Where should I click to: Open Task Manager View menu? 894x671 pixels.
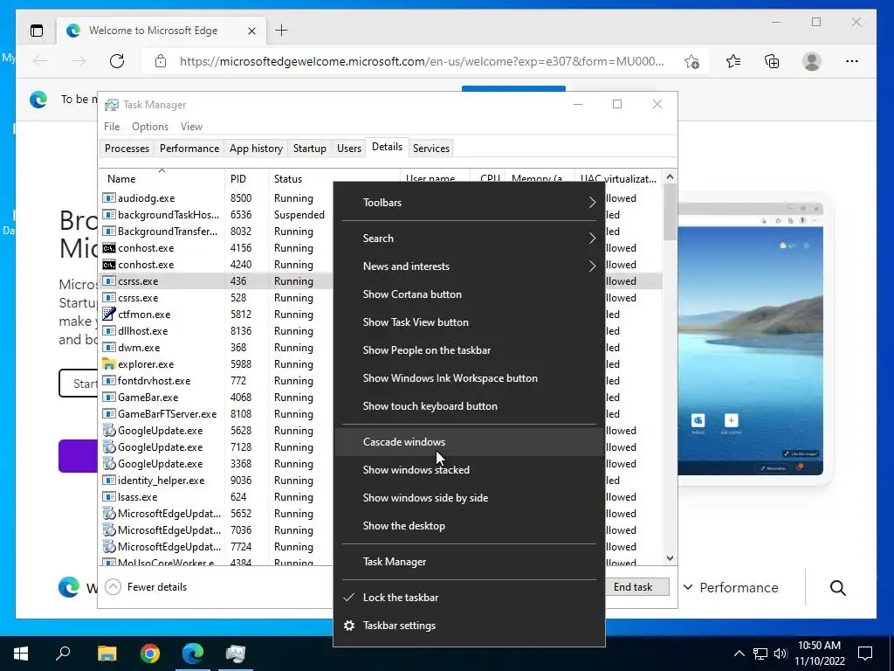191,127
